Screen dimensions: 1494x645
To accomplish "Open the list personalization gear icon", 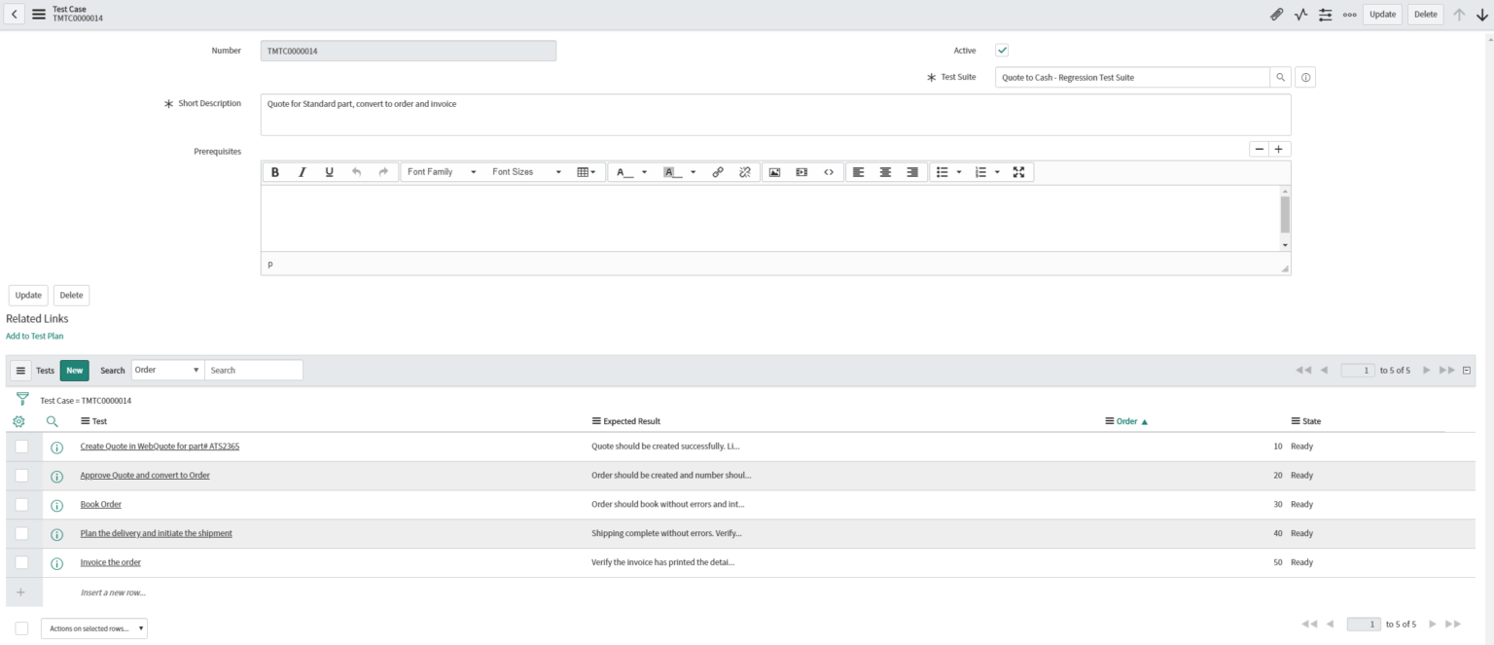I will click(x=20, y=421).
